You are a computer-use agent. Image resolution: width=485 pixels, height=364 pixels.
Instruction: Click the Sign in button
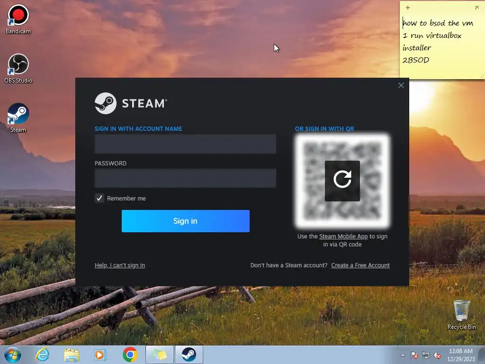pyautogui.click(x=186, y=221)
